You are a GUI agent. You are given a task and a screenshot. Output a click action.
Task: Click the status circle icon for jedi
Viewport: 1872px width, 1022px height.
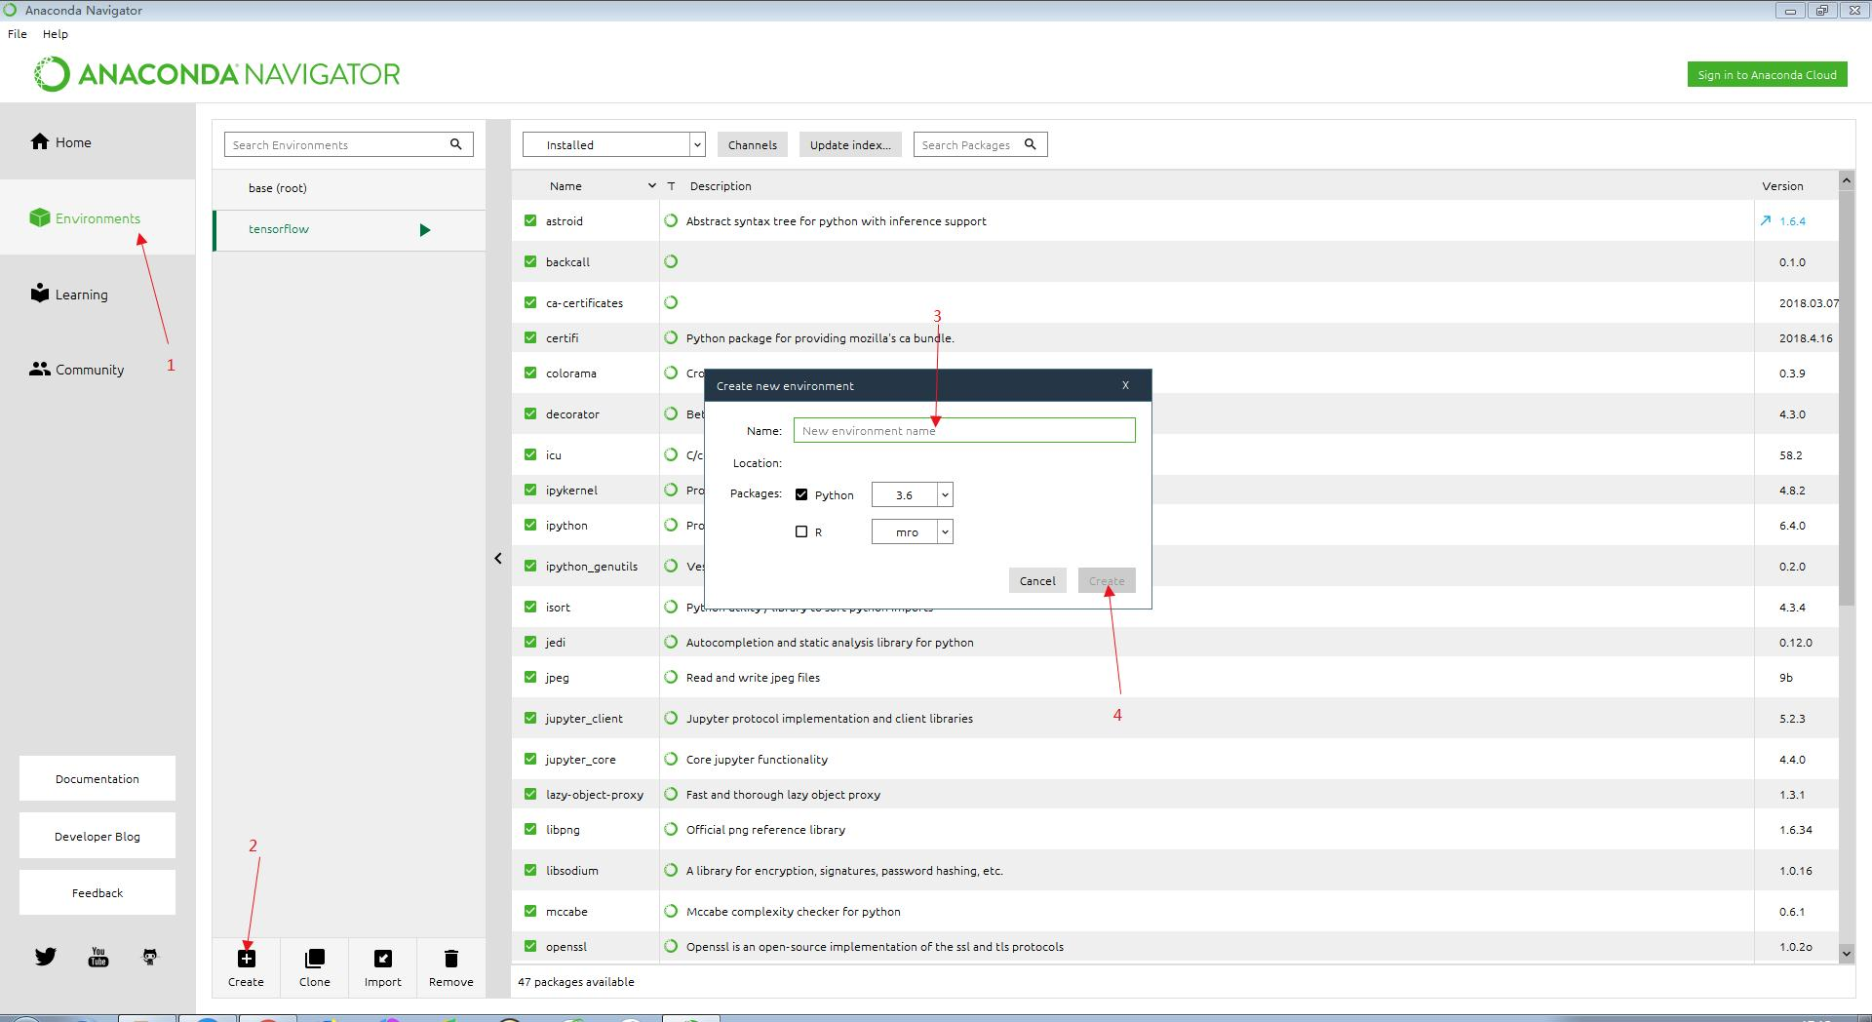coord(671,642)
